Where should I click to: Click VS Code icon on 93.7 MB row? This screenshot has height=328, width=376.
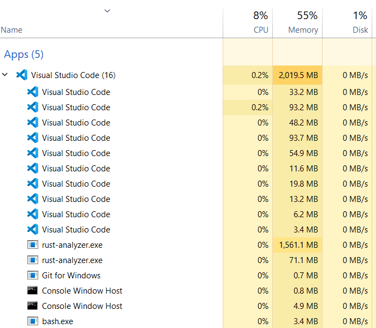pos(33,138)
